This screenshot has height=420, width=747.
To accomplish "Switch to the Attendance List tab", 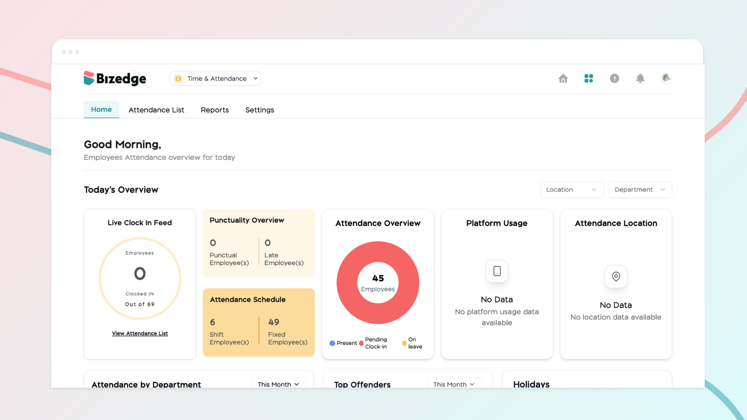I will [x=156, y=110].
